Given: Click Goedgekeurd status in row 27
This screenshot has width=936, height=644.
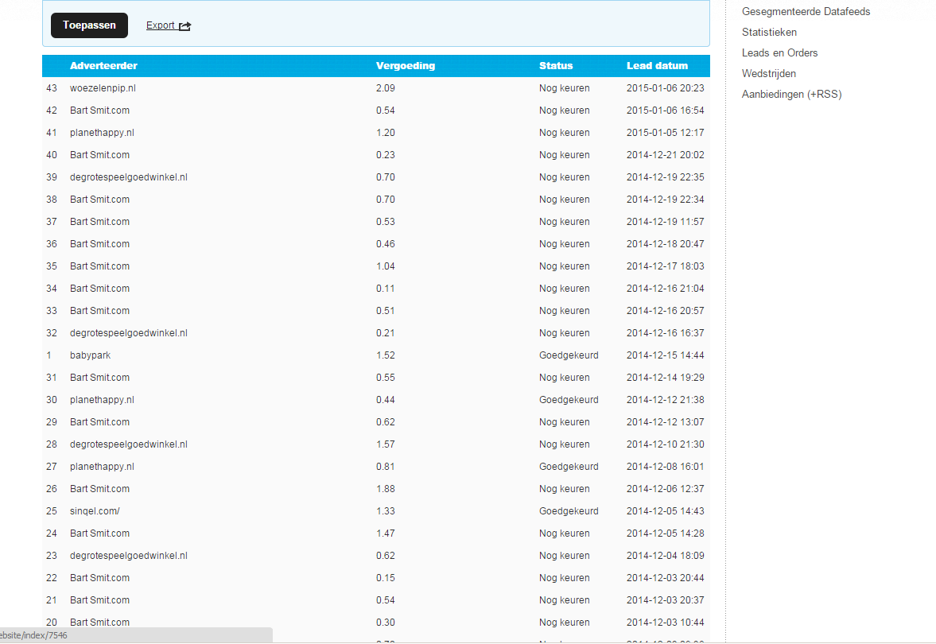Looking at the screenshot, I should point(569,467).
